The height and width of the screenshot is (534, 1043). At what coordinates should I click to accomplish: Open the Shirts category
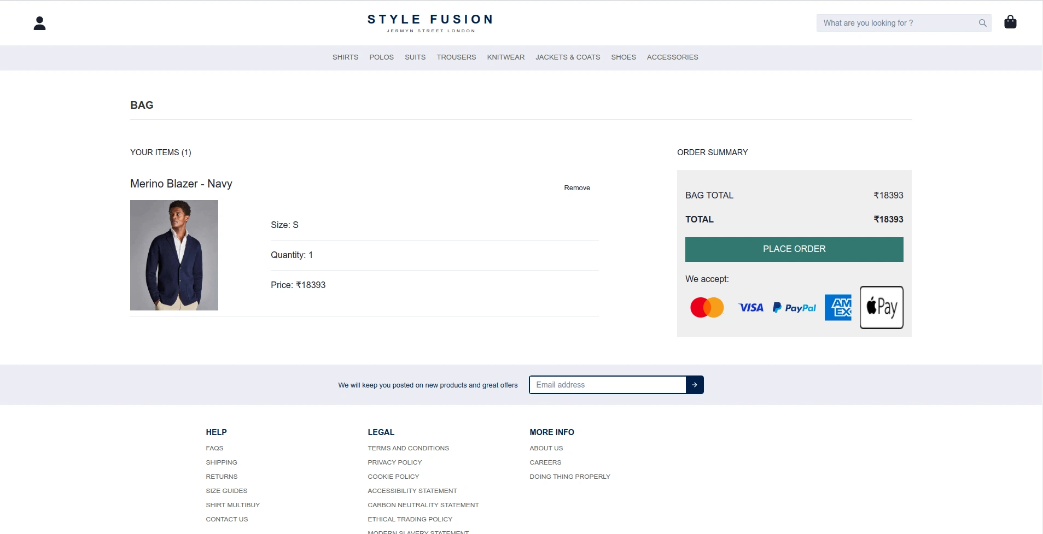pos(345,57)
